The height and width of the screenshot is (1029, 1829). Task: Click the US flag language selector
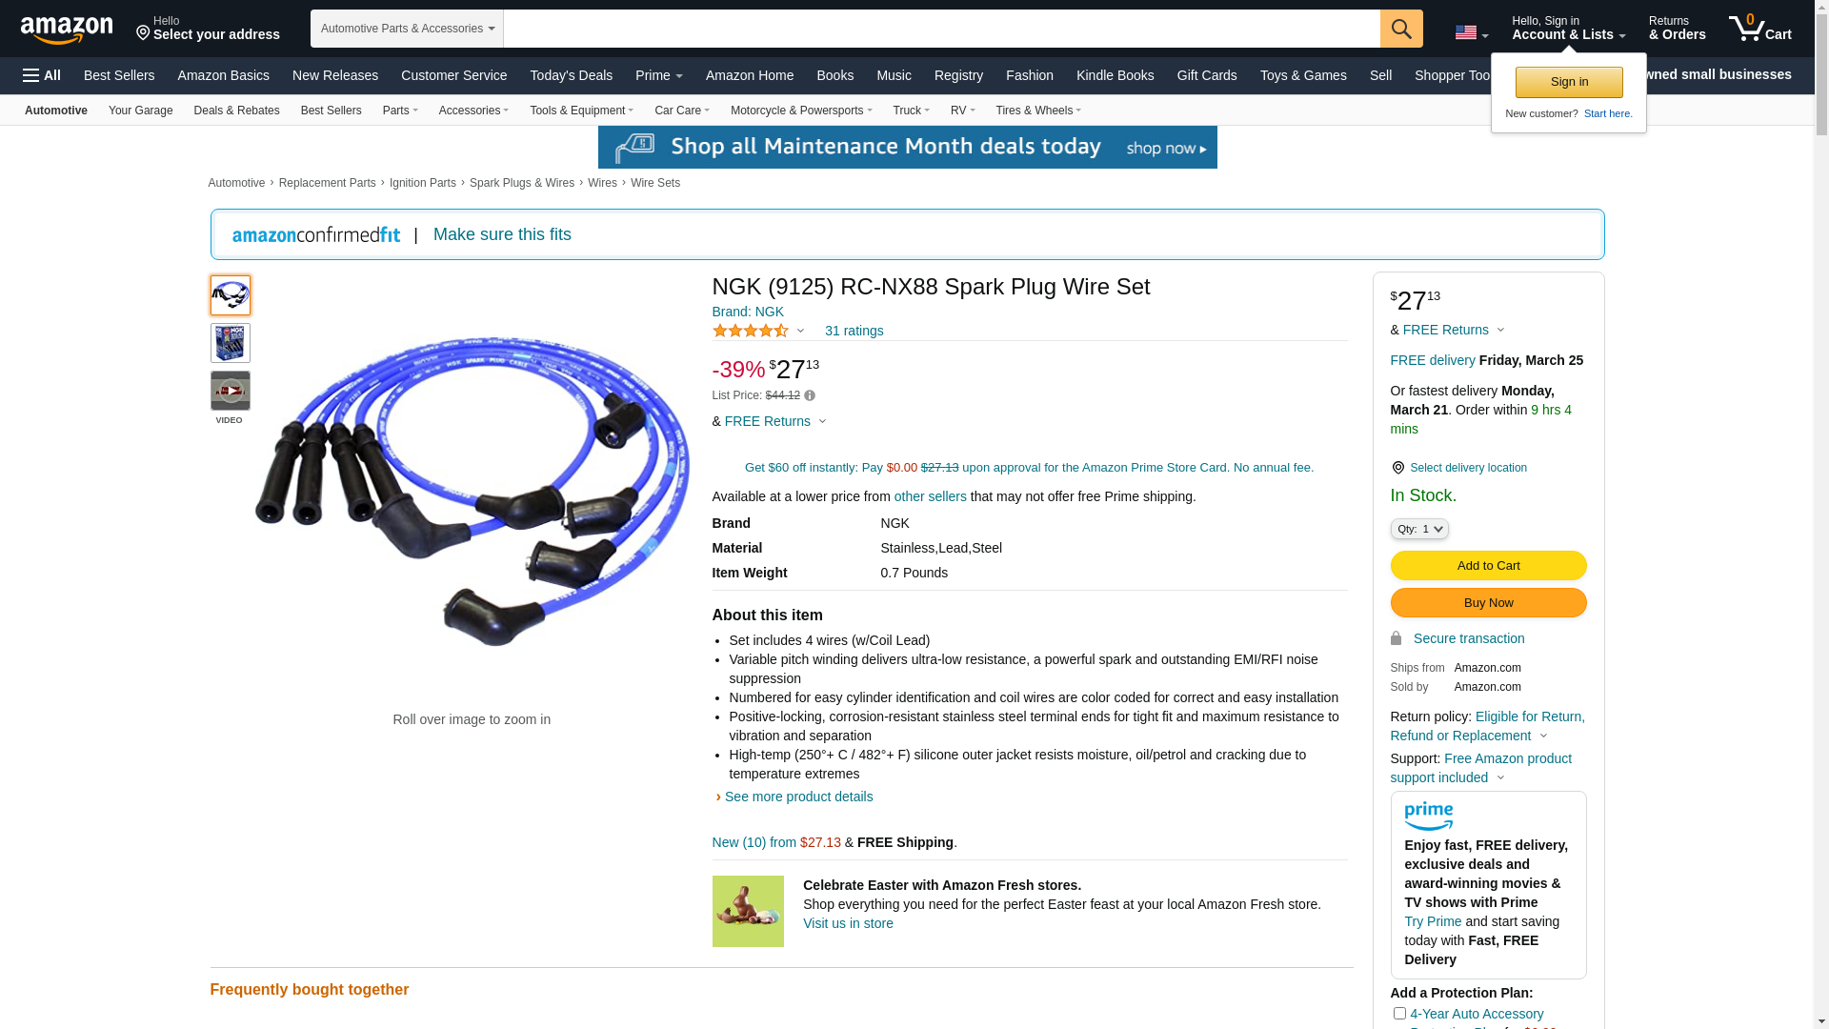pyautogui.click(x=1472, y=33)
